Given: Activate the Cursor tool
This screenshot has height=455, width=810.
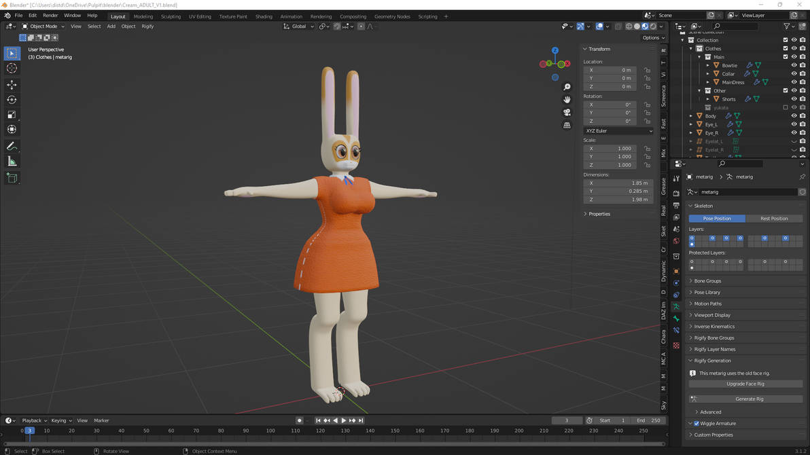Looking at the screenshot, I should tap(12, 69).
